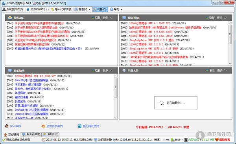Viewport: 236px width, 144px height.
Task: Open notice 12306订票助手.NET 4.1.5337.557 in 最新通知
Action: click(x=149, y=23)
